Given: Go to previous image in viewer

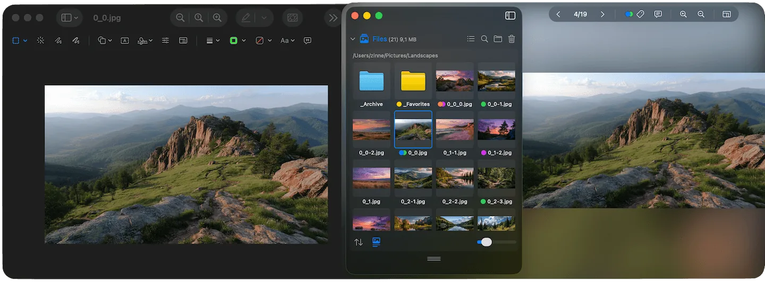Looking at the screenshot, I should coord(558,14).
